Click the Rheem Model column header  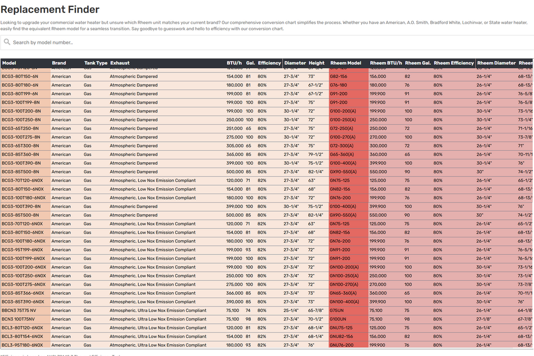(x=346, y=63)
